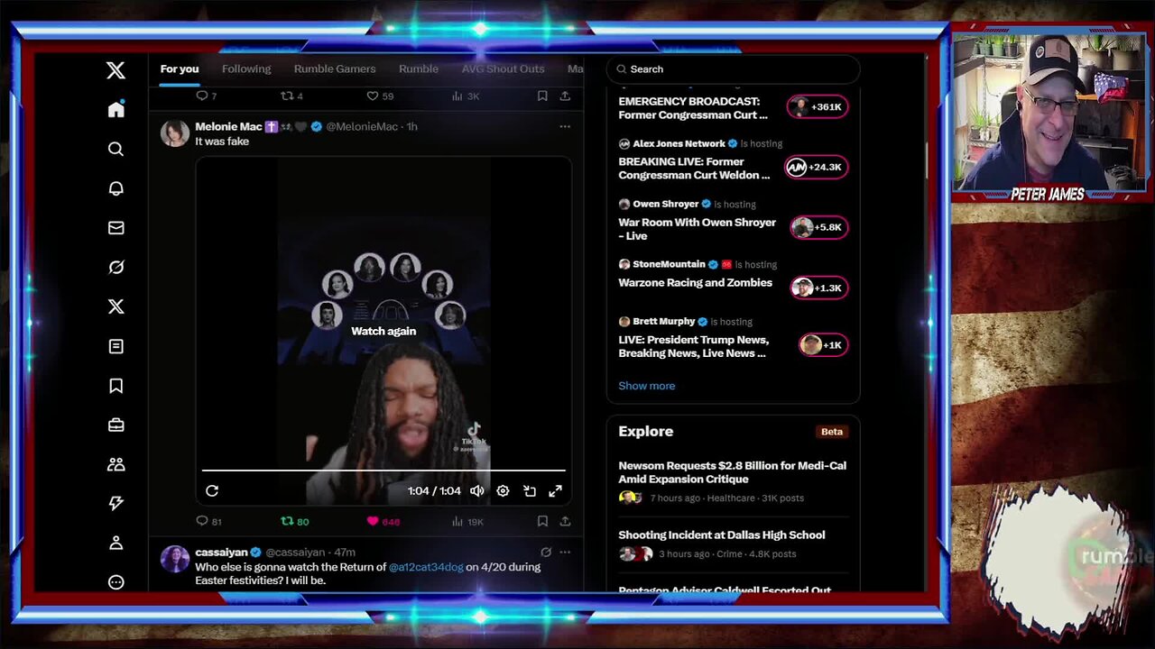Viewport: 1155px width, 649px height.
Task: Open the @a12cat34dog mention link
Action: click(x=426, y=567)
